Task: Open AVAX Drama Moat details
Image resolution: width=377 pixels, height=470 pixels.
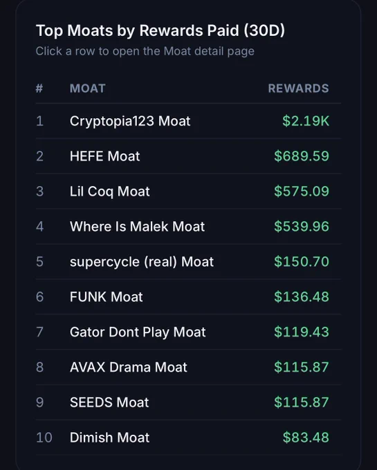Action: [188, 367]
